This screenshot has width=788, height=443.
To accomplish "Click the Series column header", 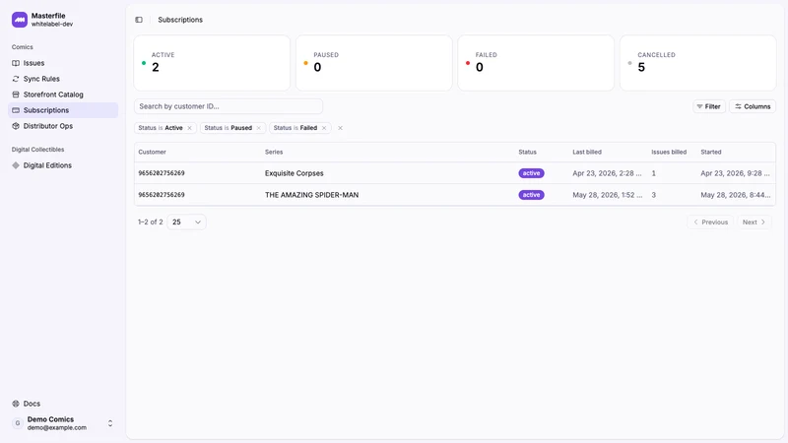I will click(274, 153).
